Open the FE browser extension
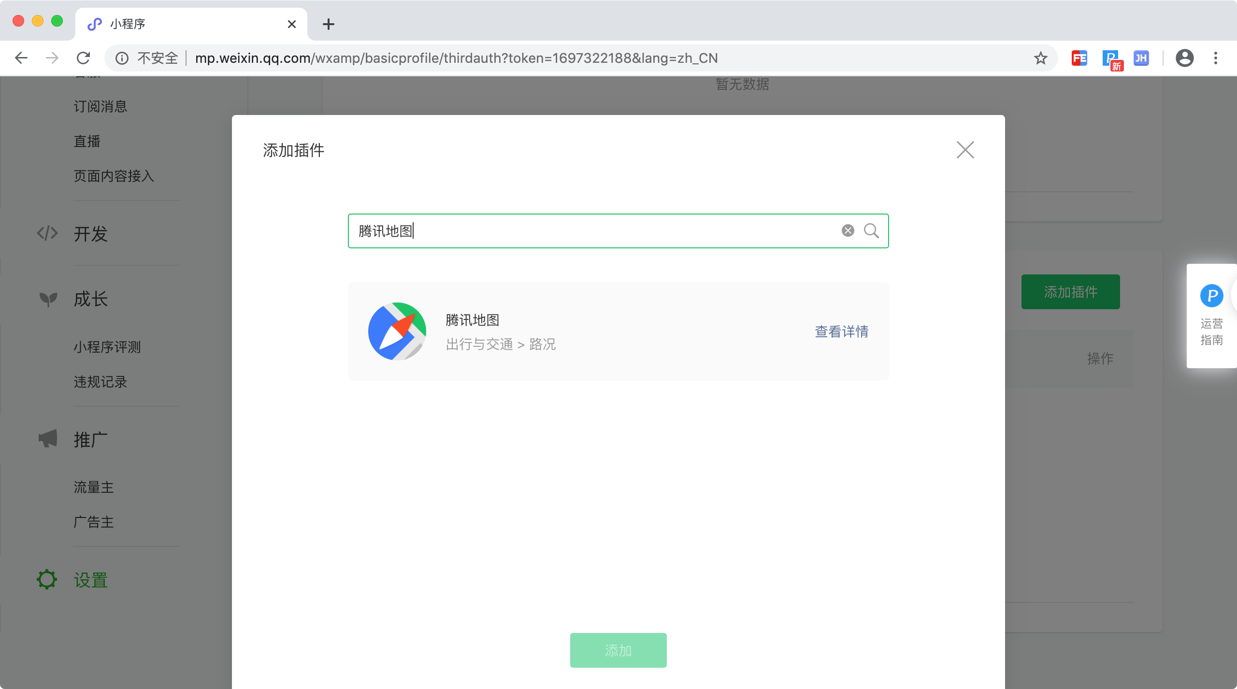Screen dimensions: 1237x689 pos(1079,58)
